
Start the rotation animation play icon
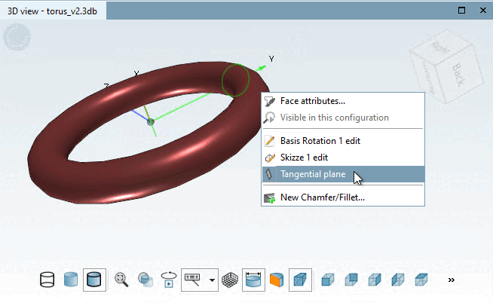point(169,280)
